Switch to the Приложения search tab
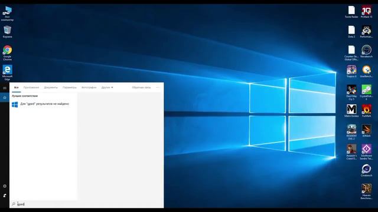378x212 pixels. [31, 88]
